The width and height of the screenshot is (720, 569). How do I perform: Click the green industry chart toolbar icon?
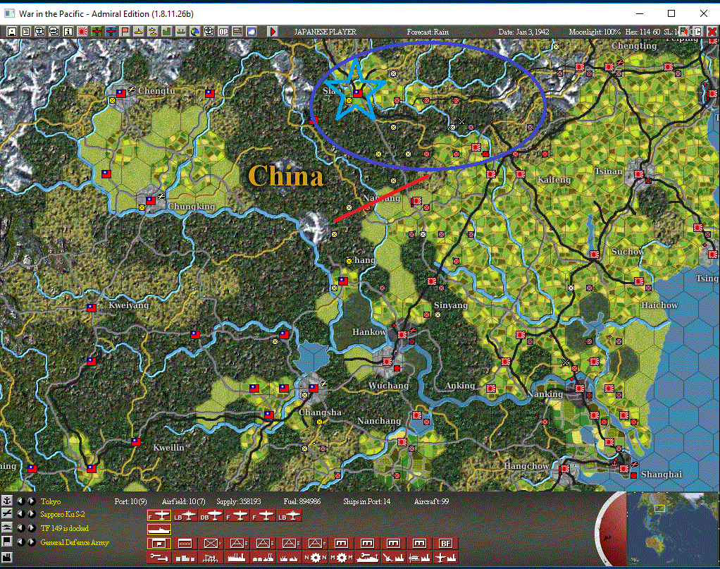tap(167, 32)
